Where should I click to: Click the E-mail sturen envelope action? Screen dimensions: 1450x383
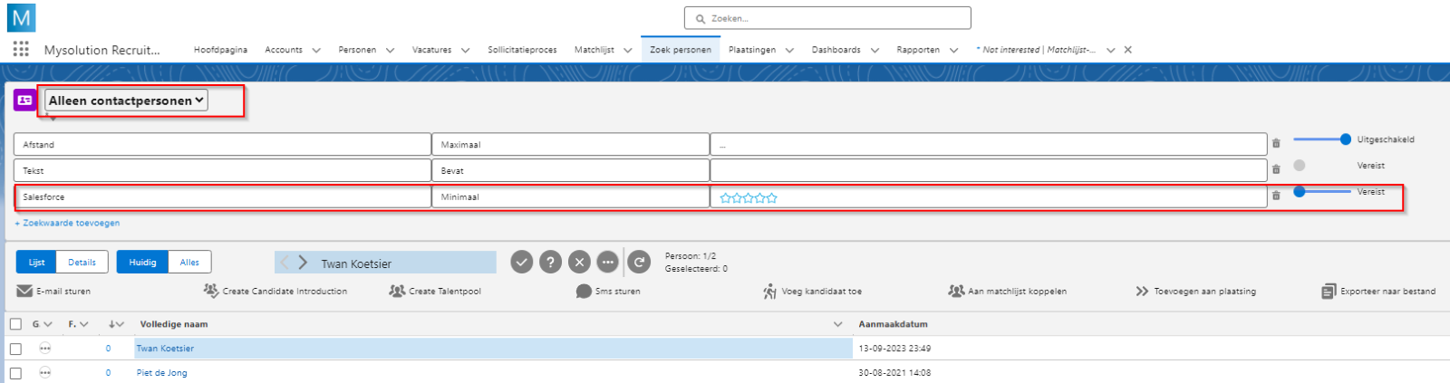(x=54, y=292)
